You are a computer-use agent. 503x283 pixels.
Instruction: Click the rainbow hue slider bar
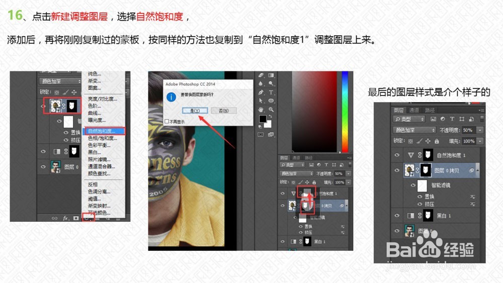click(345, 112)
